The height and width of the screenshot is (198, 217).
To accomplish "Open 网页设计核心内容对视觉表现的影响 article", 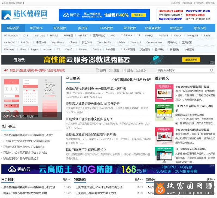I will [x=25, y=193].
